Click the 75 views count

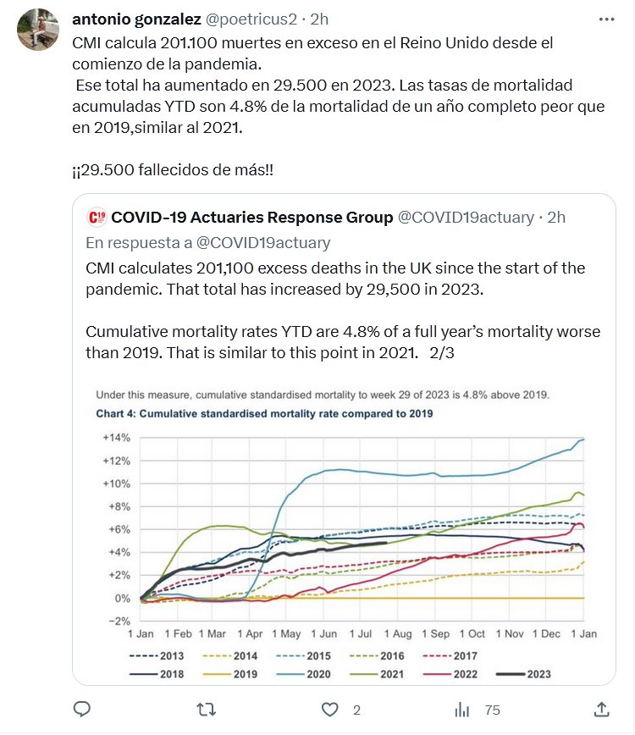pos(492,710)
